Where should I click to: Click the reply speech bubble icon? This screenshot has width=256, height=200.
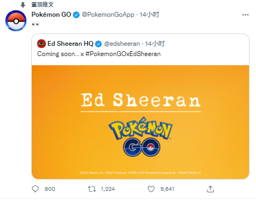pyautogui.click(x=35, y=189)
